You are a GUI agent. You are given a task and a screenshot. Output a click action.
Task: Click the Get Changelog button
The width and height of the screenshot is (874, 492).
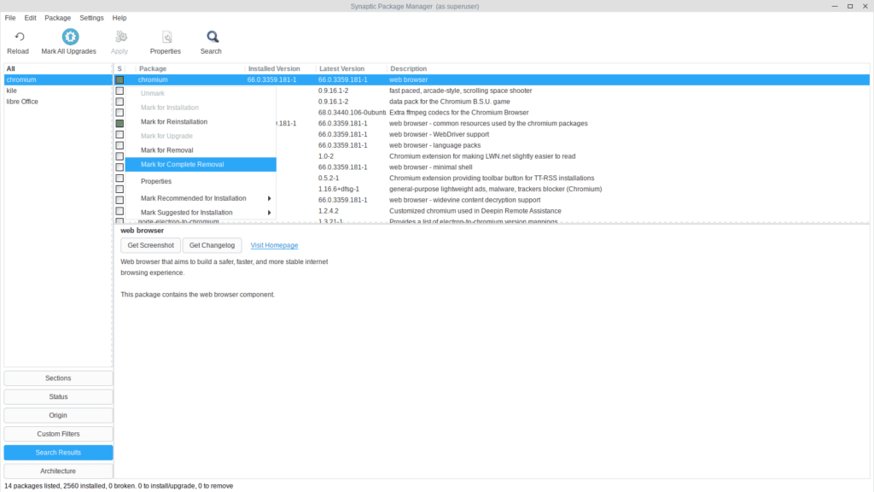tap(212, 245)
